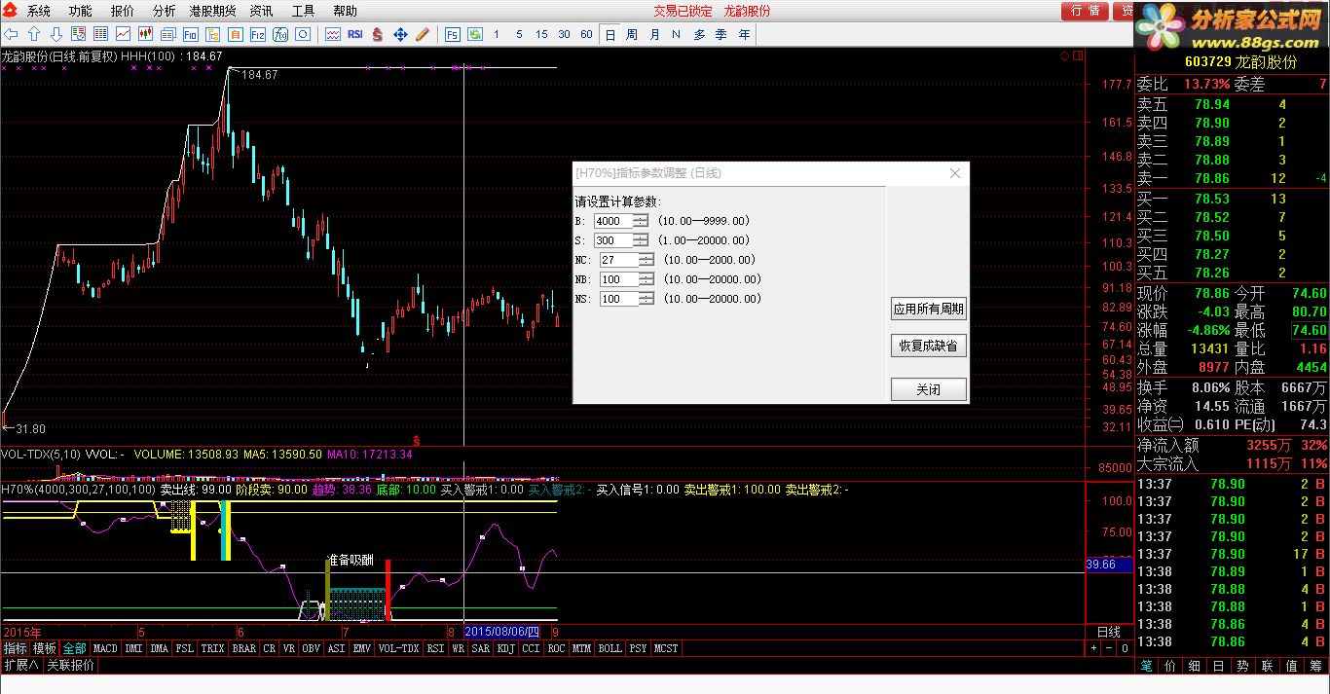
Task: Select the 值 tab in quote panel
Action: [x=1291, y=666]
